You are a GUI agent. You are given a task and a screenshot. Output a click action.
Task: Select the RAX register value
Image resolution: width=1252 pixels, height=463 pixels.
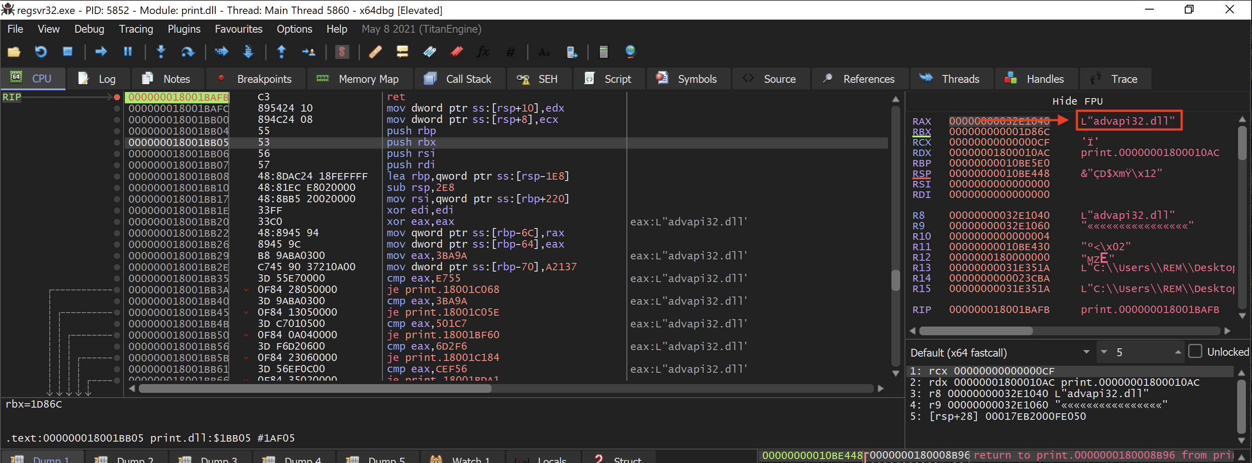999,121
